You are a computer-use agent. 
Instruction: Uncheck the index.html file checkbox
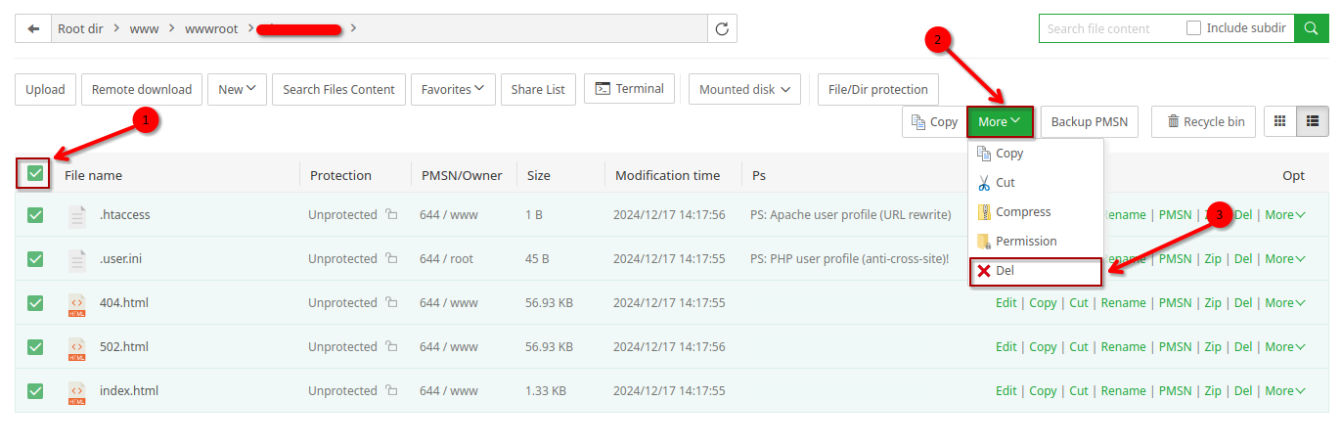coord(35,391)
